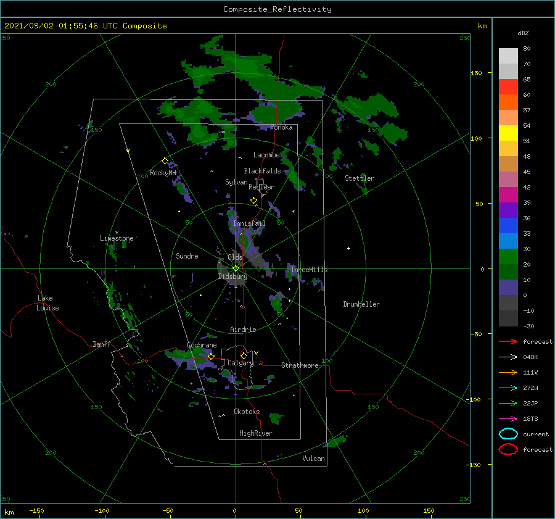555x519 pixels.
Task: Choose the 33 dBZ light blue swatch
Action: pyautogui.click(x=508, y=241)
